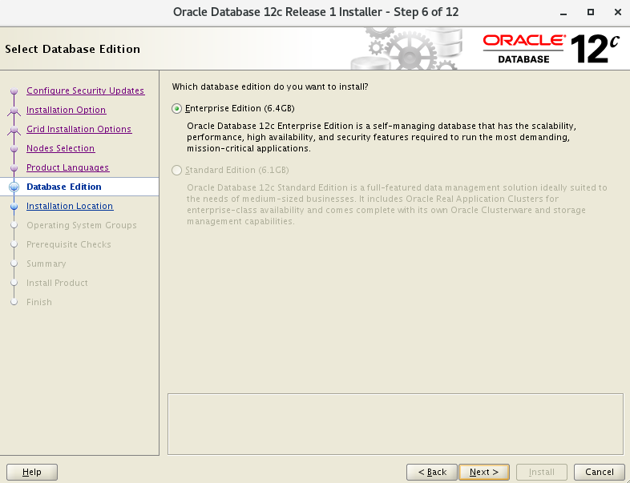
Task: Close the installer window
Action: pyautogui.click(x=618, y=12)
